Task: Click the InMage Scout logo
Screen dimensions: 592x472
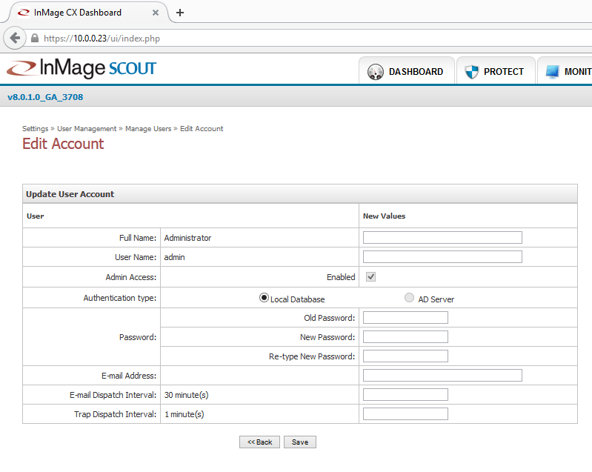Action: [x=82, y=69]
